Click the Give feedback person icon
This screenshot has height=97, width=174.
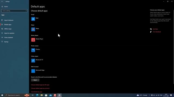(x=151, y=32)
